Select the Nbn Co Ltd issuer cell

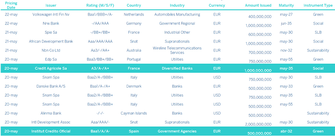tap(51, 50)
